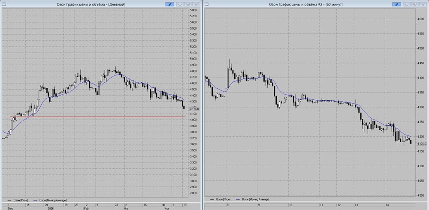
Task: Click the pin icon on 60-minute chart window
Action: pyautogui.click(x=396, y=4)
